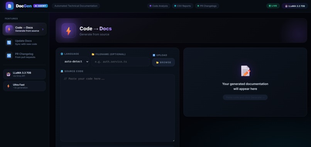Open the PR Changelogs tag

207,6
